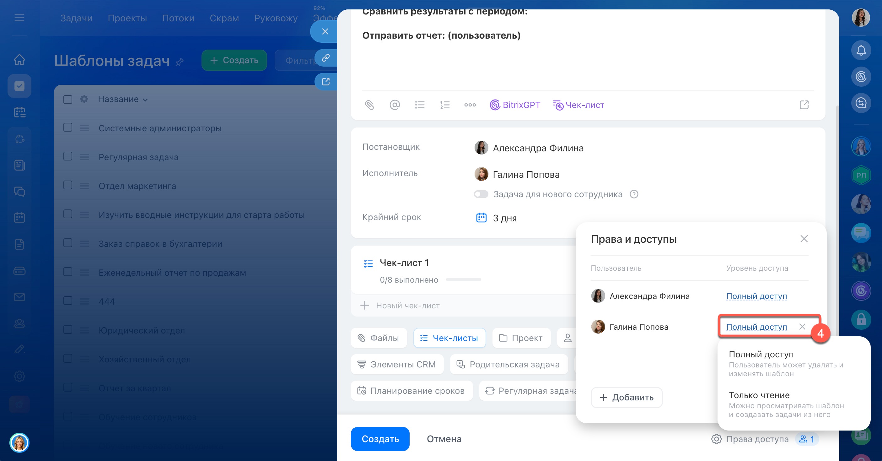Open Александра Филина access level dropdown

tap(756, 296)
